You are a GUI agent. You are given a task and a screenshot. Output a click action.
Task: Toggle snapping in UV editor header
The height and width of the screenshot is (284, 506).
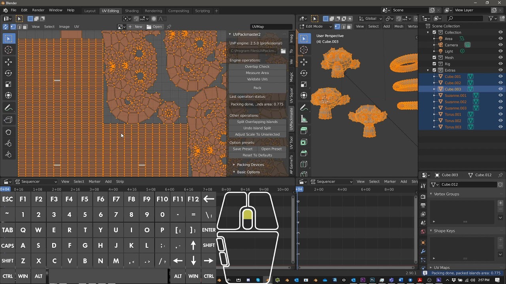136,19
